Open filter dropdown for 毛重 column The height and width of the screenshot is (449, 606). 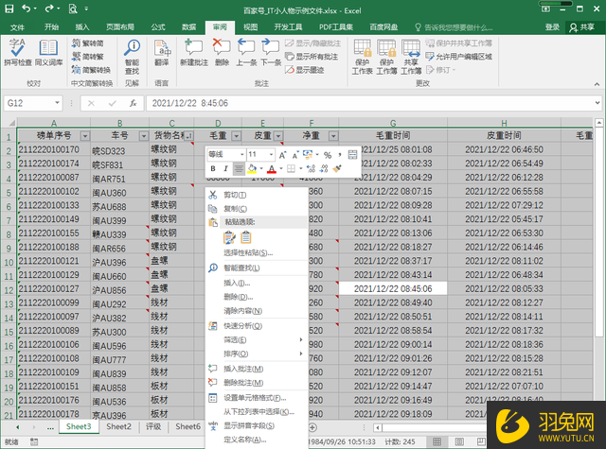click(x=236, y=136)
